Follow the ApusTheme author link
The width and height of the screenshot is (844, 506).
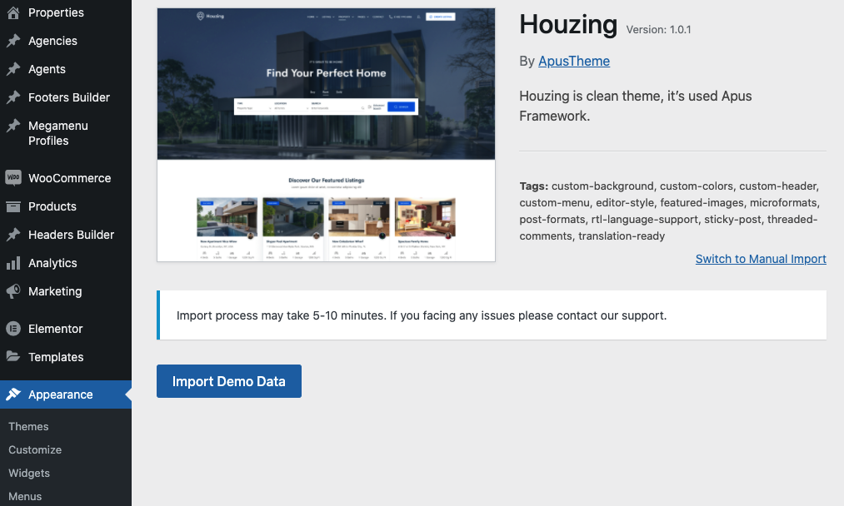(573, 61)
